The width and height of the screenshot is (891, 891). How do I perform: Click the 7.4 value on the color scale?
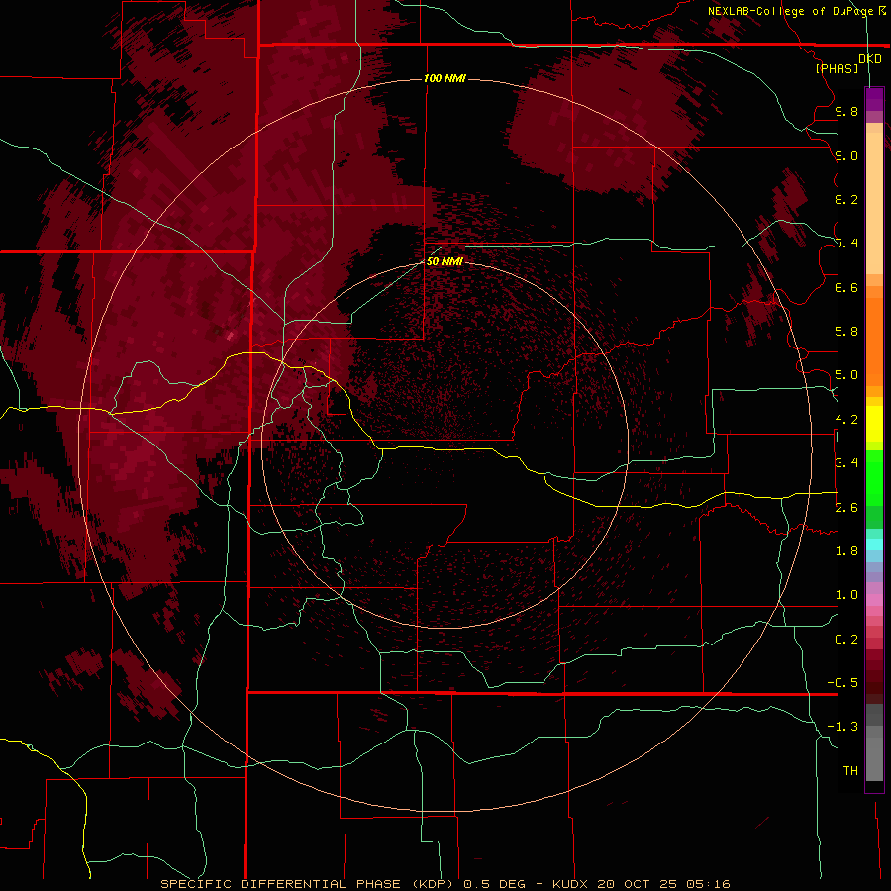pos(846,244)
